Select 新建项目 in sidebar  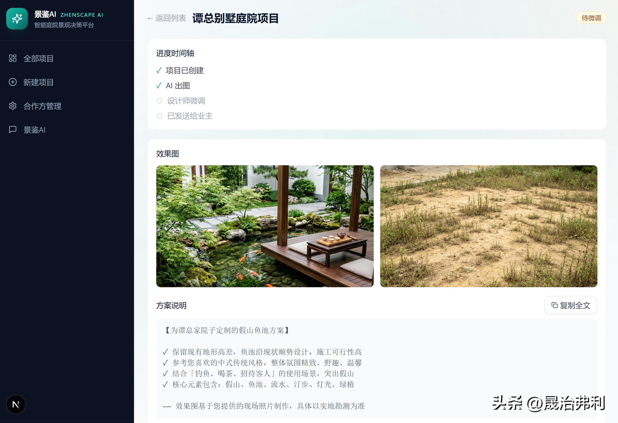pos(38,82)
